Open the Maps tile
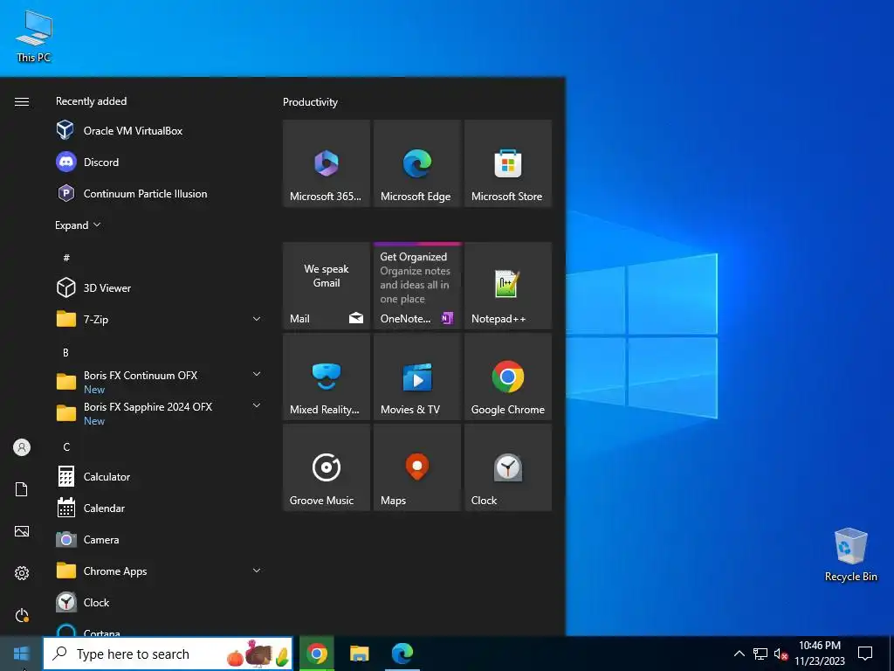Image resolution: width=894 pixels, height=671 pixels. (x=416, y=467)
